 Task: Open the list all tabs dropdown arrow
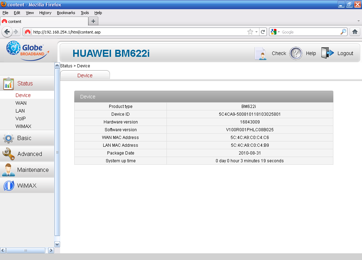coord(358,21)
